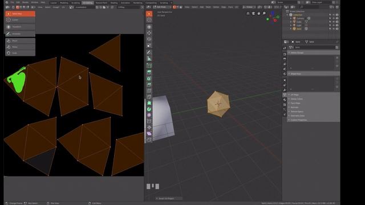Screen dimensions: 365x205
Task: Toggle render visibility camera icon for Solid
Action: point(337,29)
